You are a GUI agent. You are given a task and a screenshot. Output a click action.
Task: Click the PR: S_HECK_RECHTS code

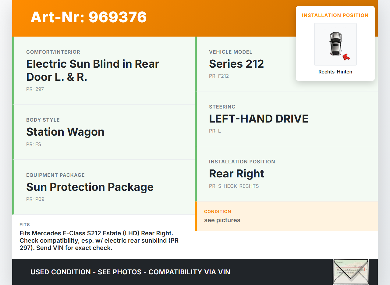click(234, 186)
